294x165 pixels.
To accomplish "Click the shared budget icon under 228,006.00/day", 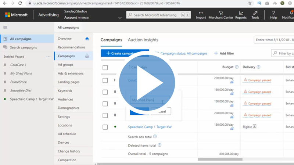I will click(232, 117).
